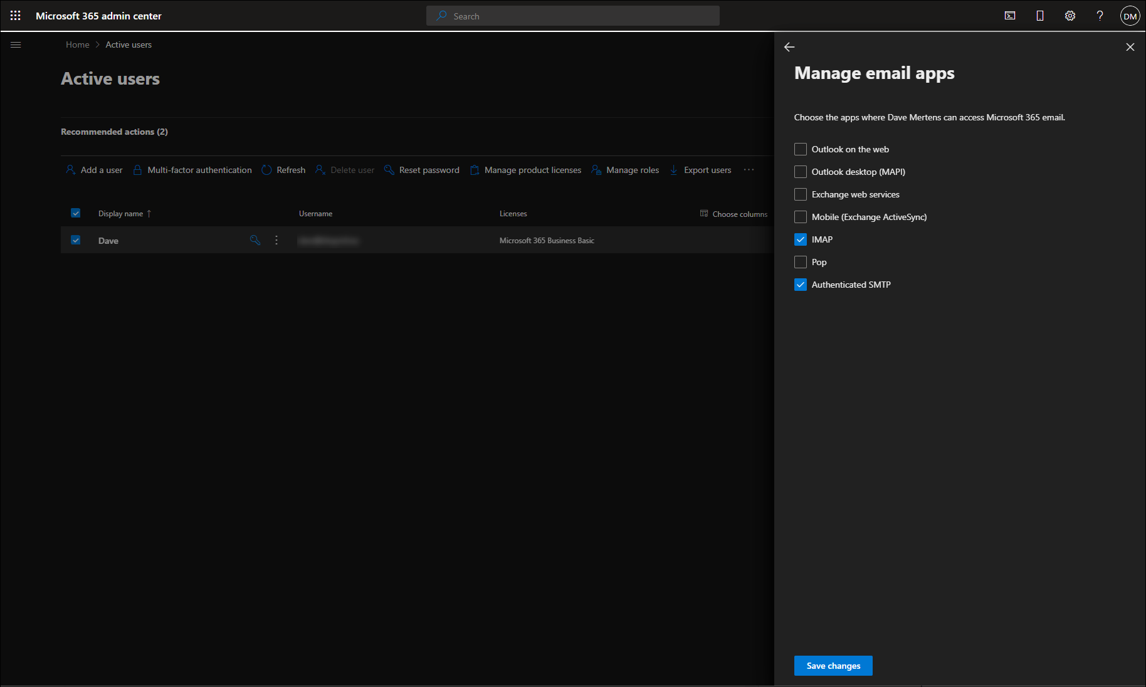This screenshot has width=1146, height=687.
Task: Sort by the Username column header
Action: tap(315, 214)
